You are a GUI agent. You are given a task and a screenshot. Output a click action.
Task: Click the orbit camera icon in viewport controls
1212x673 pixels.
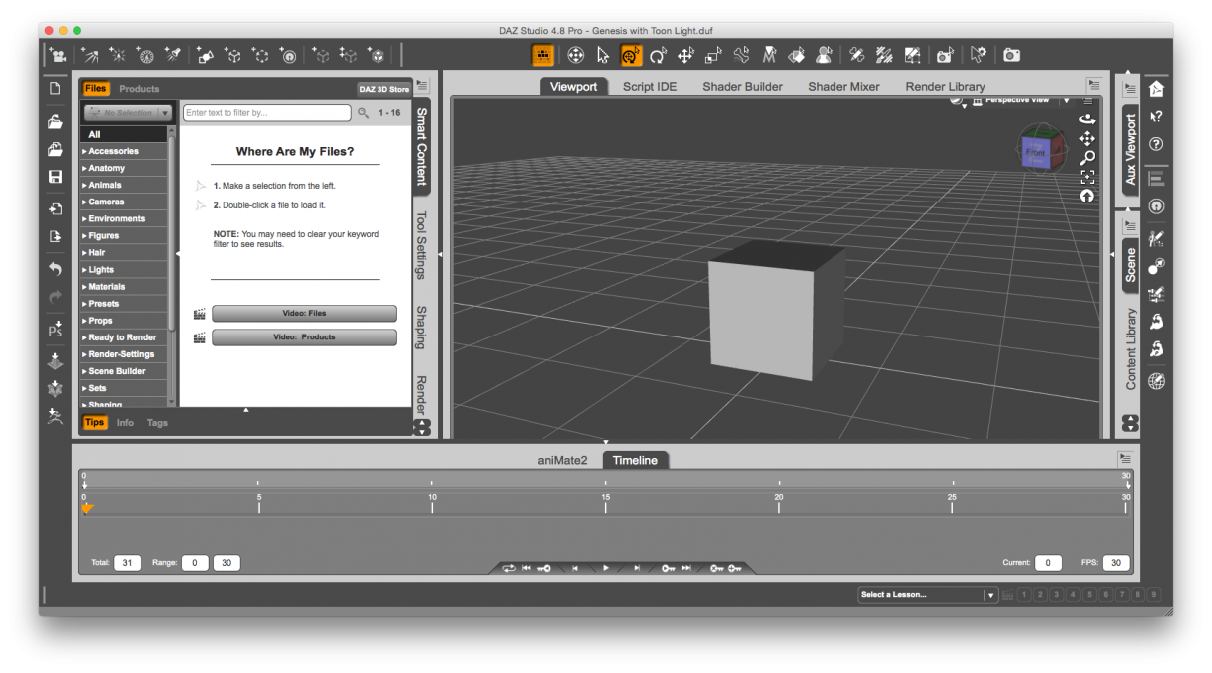[x=1087, y=120]
